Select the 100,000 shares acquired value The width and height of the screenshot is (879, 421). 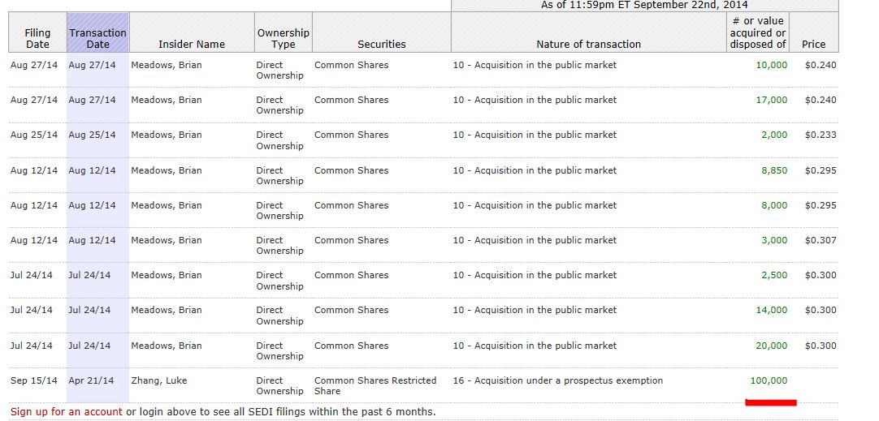click(x=768, y=380)
